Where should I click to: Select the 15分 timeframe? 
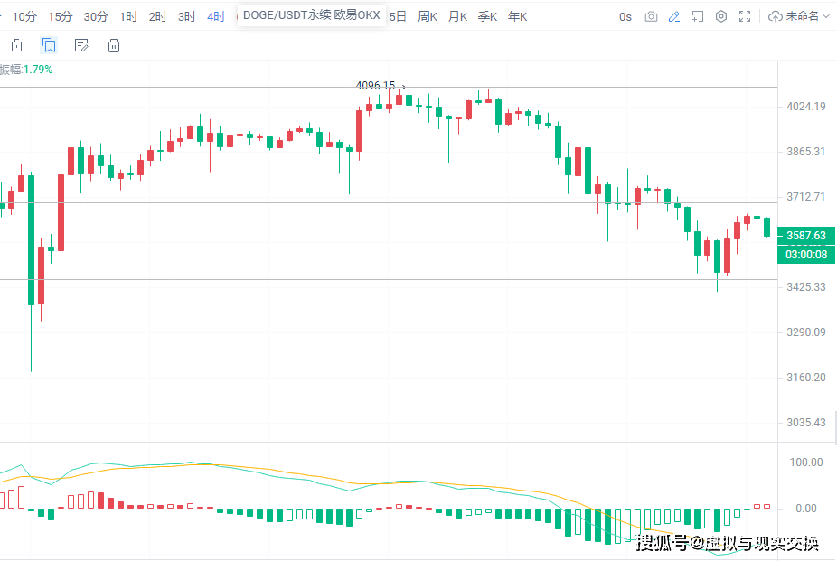60,16
